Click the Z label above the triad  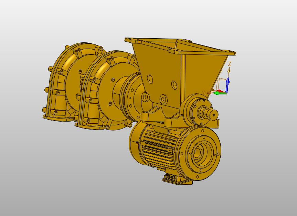[x=230, y=64]
